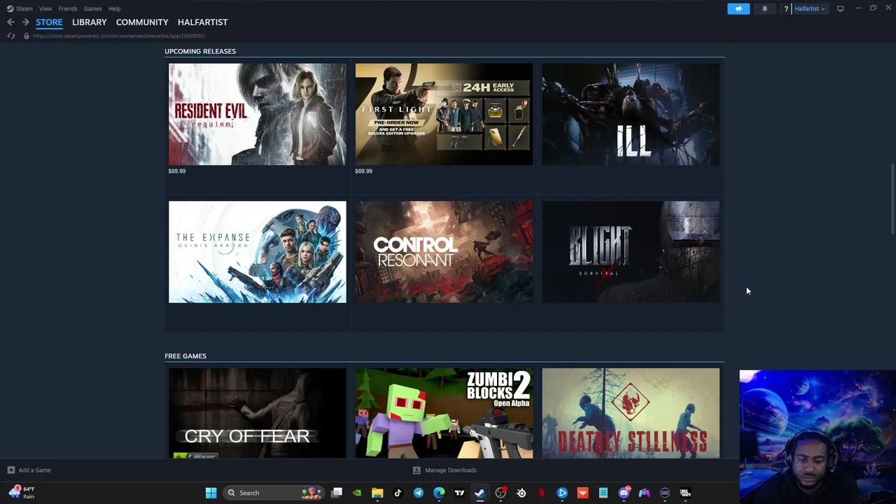Switch to the LIBRARY tab
Viewport: 896px width, 504px height.
coord(90,22)
